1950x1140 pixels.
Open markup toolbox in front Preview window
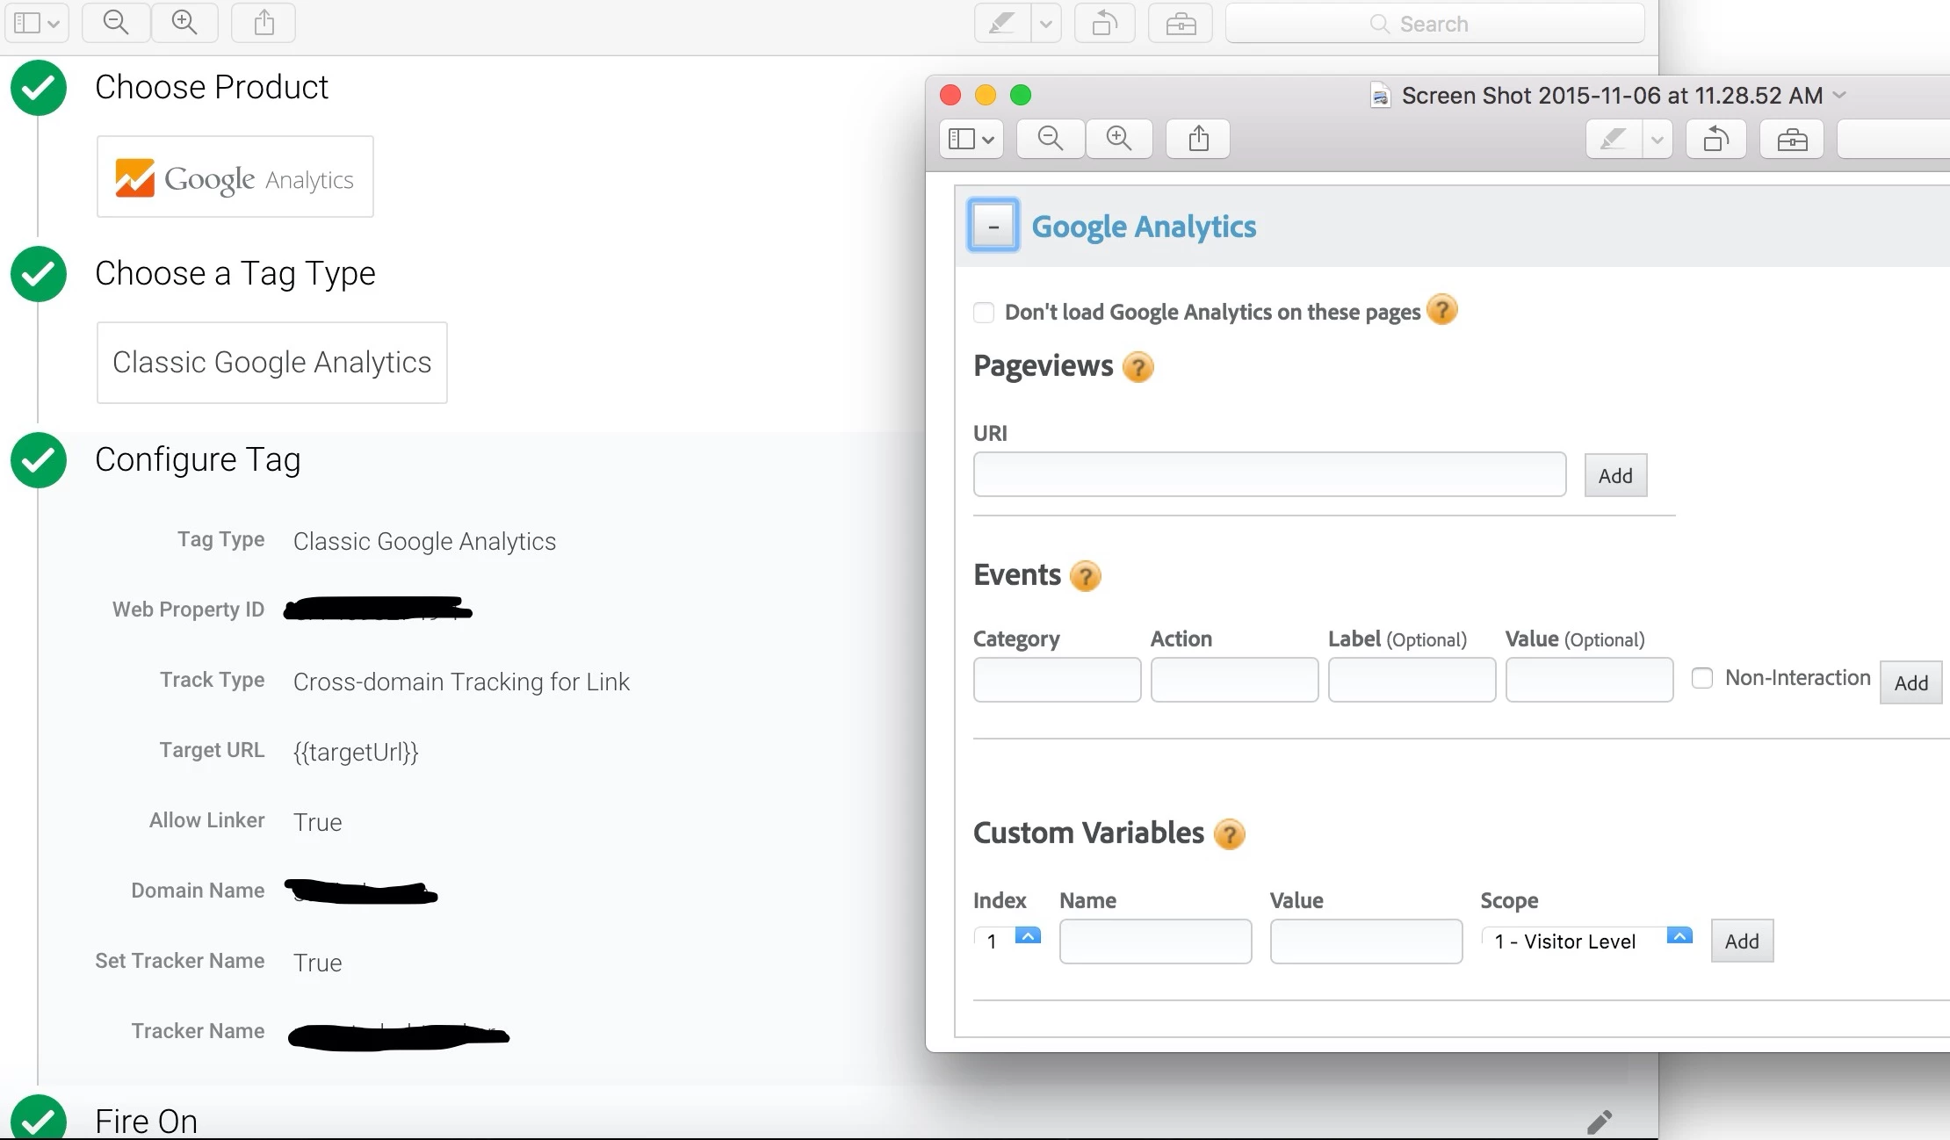[x=1792, y=139]
